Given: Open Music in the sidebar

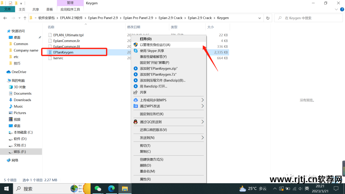Looking at the screenshot, I should click(18, 106).
